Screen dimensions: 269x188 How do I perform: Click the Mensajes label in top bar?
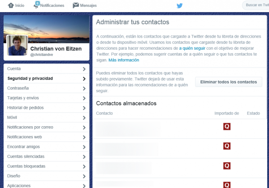(88, 5)
